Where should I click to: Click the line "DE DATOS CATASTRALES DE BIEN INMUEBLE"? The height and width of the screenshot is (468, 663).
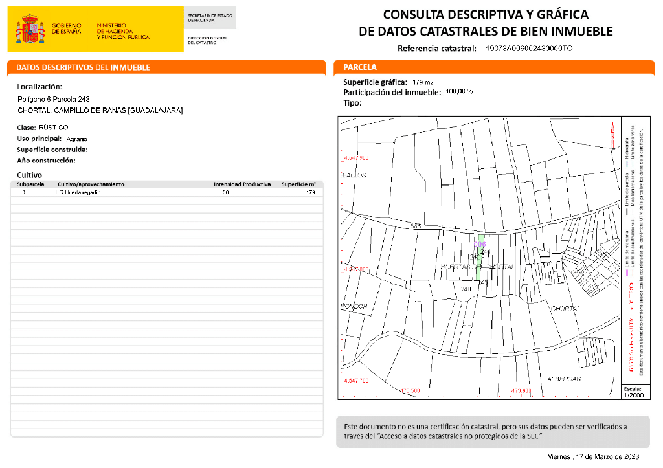coord(486,31)
